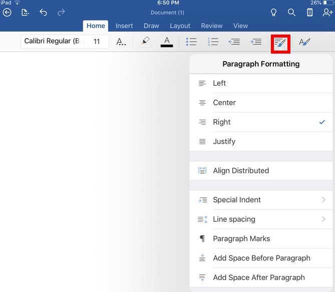Switch to the Draw tab

click(151, 26)
